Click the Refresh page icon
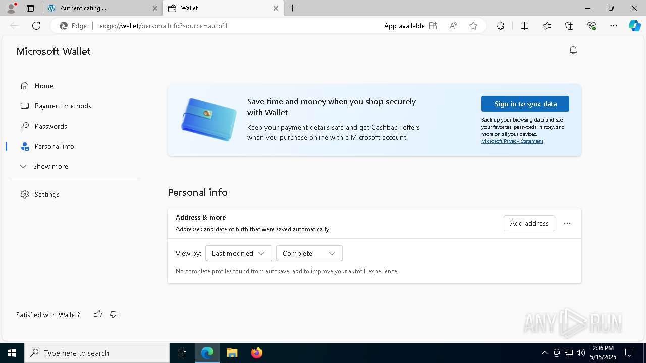 pyautogui.click(x=36, y=26)
